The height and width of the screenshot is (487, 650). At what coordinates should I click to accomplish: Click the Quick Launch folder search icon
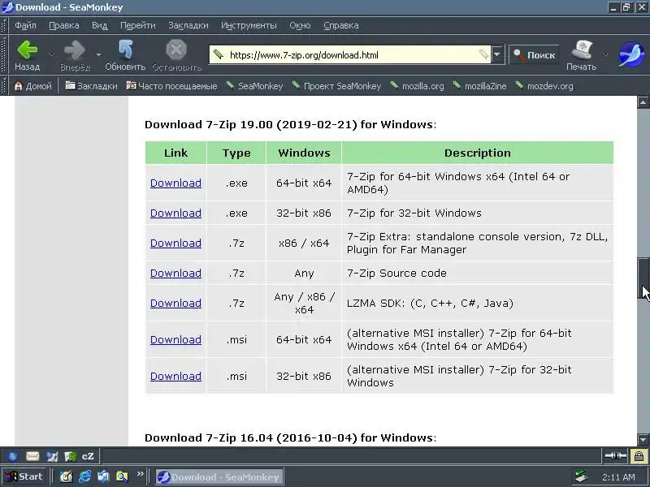122,476
